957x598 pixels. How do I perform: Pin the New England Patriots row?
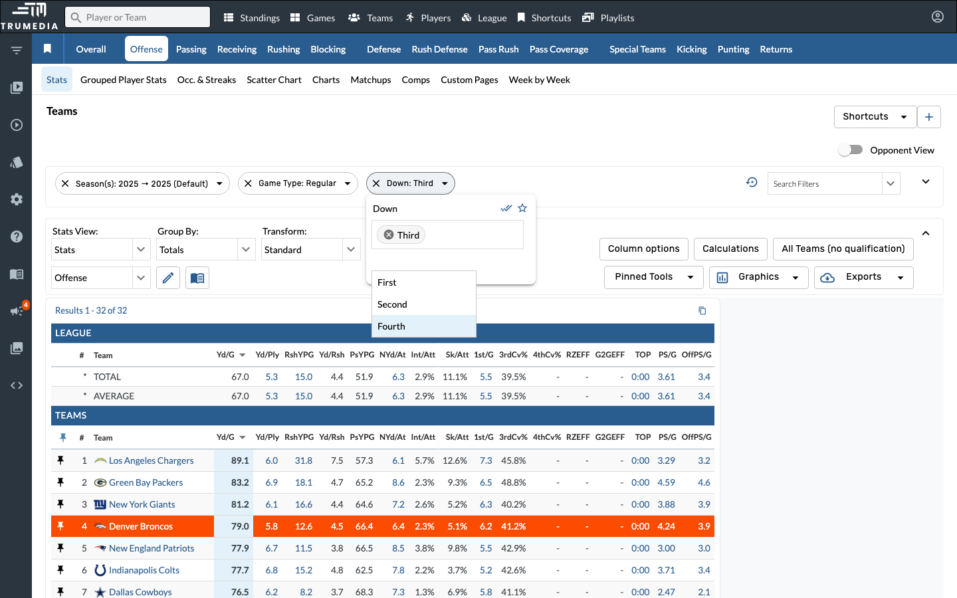click(x=60, y=548)
